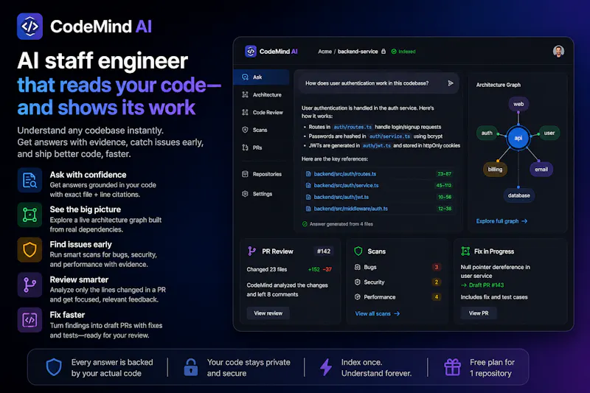590x393 pixels.
Task: Focus the authentication question input field
Action: point(379,83)
